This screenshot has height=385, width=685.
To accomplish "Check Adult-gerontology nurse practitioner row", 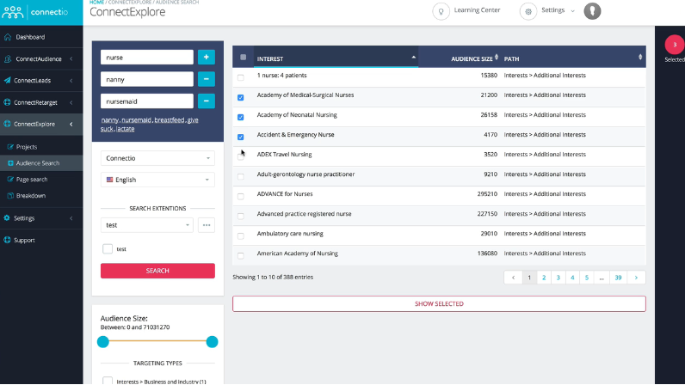I will pos(241,177).
